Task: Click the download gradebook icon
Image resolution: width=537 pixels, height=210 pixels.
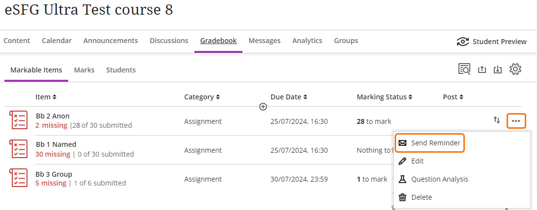Action: 498,70
